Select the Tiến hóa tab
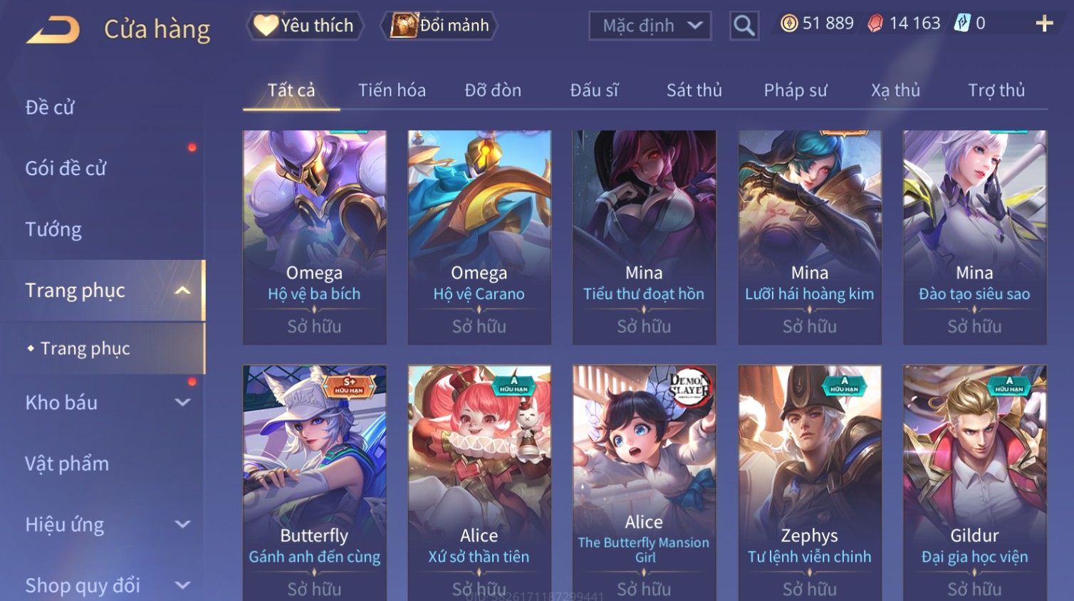This screenshot has height=601, width=1074. point(392,90)
